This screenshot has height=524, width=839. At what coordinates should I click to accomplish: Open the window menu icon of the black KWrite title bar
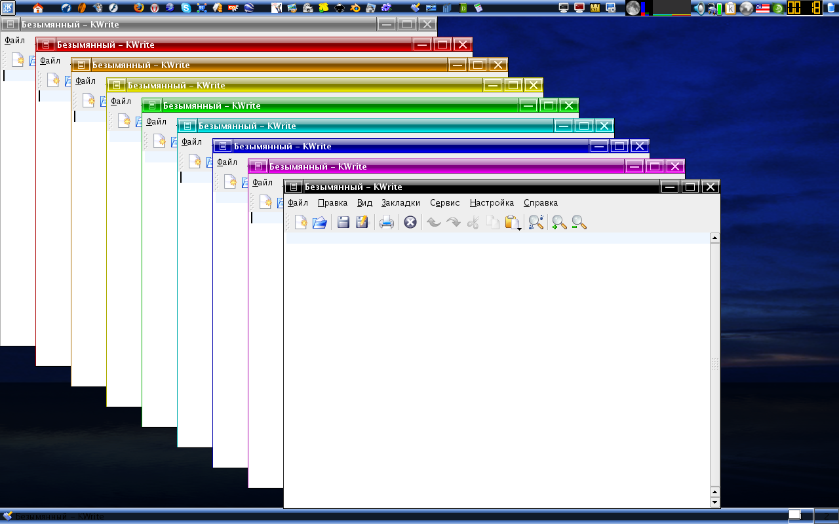pyautogui.click(x=294, y=187)
